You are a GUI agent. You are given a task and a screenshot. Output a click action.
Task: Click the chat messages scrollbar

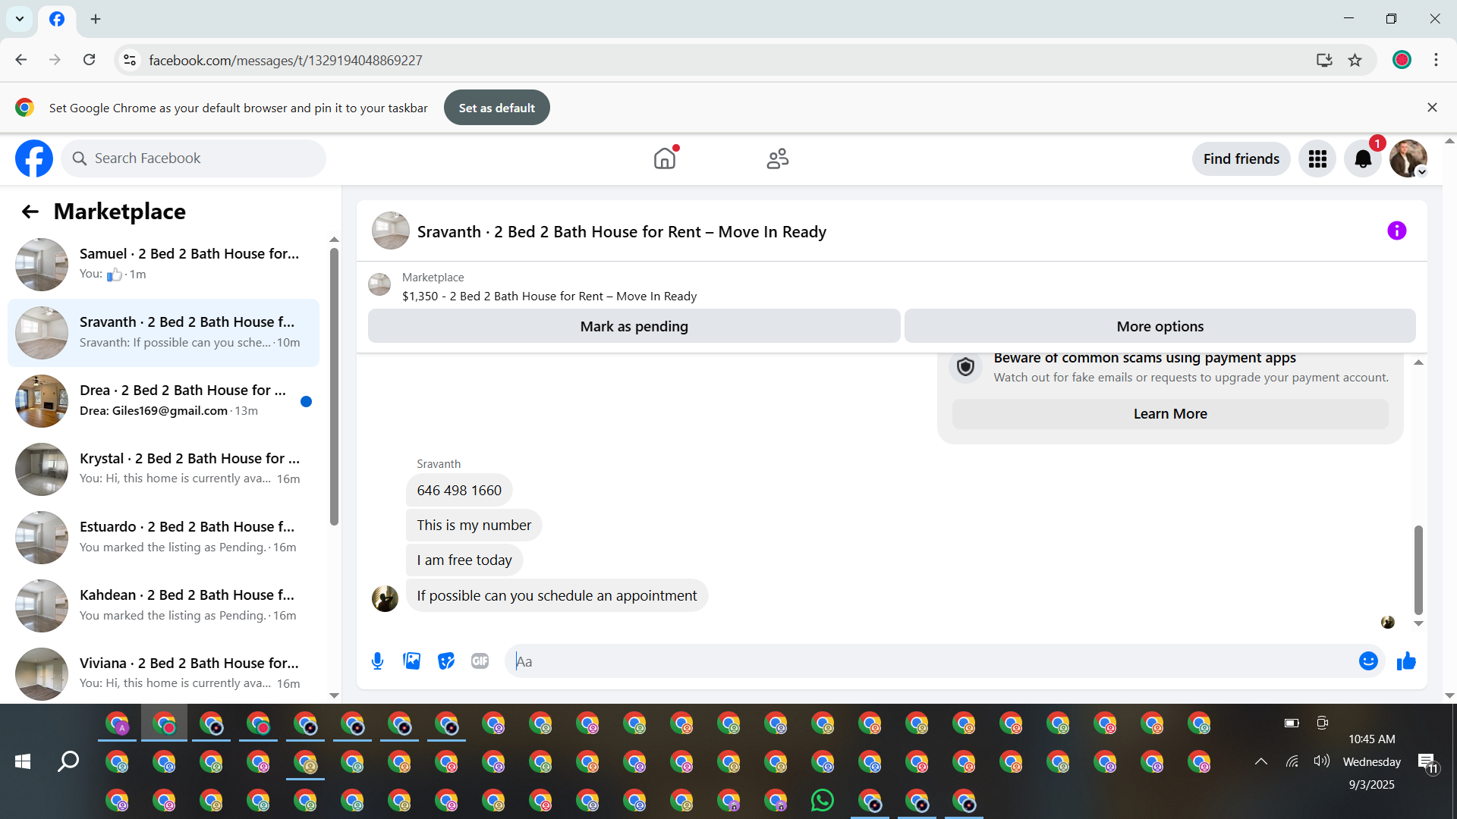[1418, 570]
